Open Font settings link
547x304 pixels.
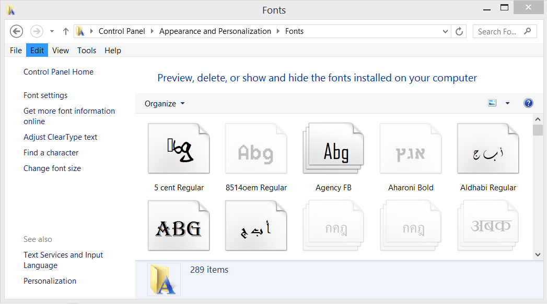pyautogui.click(x=45, y=95)
